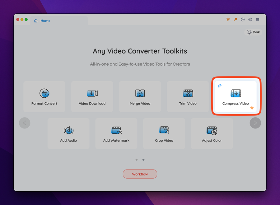Open the Add Audio tool
Viewport: 280px width, 205px height.
(x=68, y=133)
